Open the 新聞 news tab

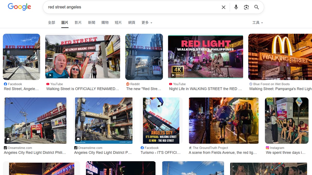pyautogui.click(x=92, y=23)
